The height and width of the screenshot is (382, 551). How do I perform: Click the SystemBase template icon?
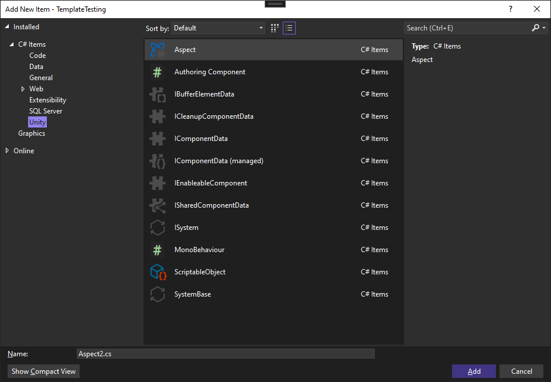(157, 294)
